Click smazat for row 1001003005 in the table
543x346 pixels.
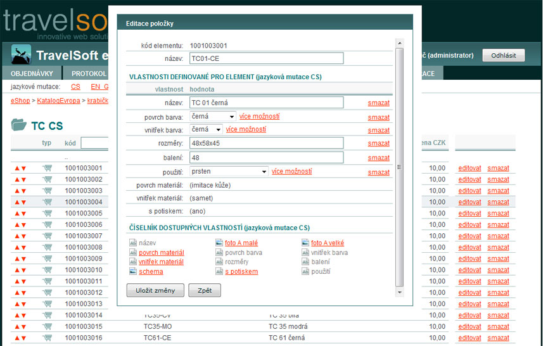pos(498,214)
